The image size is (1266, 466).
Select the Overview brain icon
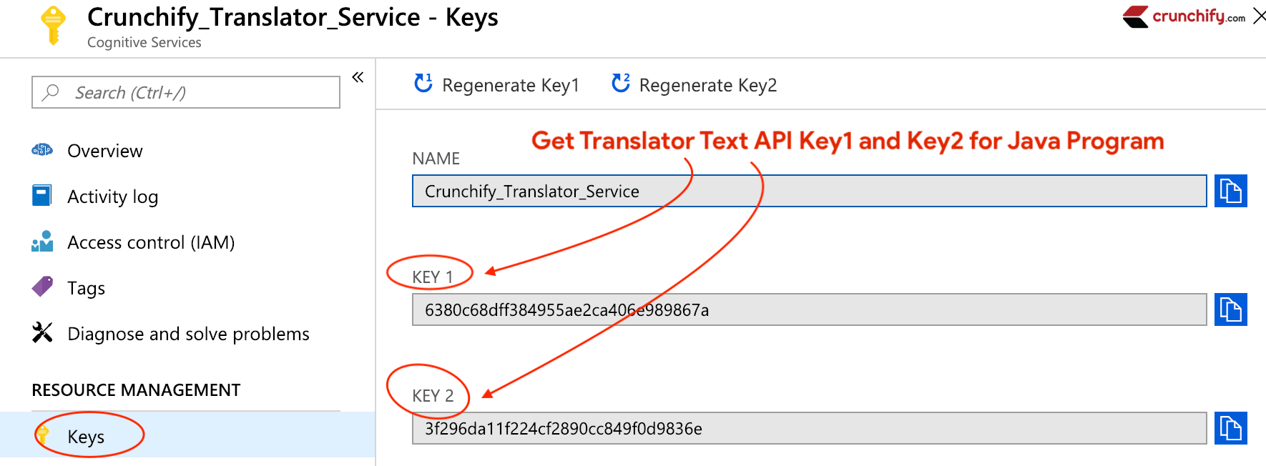tap(42, 150)
